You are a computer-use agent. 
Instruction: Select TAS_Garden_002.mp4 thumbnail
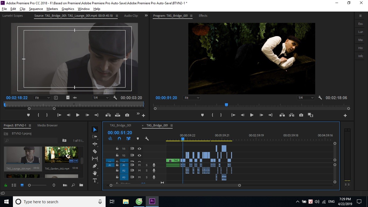coord(61,155)
